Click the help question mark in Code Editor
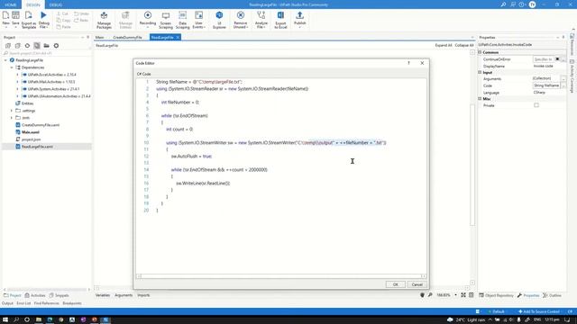577x324 pixels. point(408,63)
